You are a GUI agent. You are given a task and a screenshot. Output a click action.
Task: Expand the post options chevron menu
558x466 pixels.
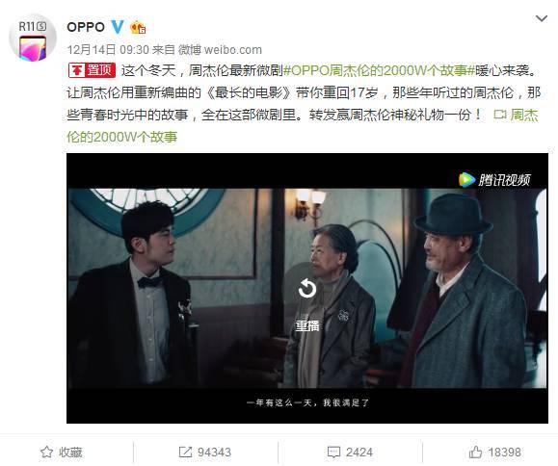pyautogui.click(x=542, y=18)
